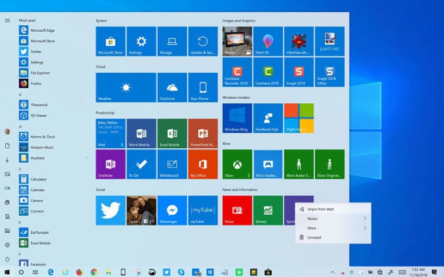Viewport: 444px width, 277px height.
Task: Choose Unpin from Start in context menu
Action: click(x=333, y=209)
